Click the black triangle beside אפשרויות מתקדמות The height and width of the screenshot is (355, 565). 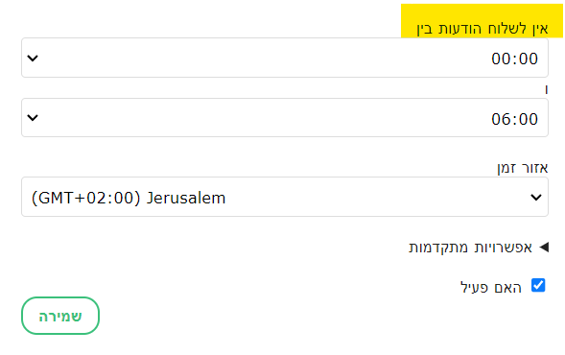point(544,248)
